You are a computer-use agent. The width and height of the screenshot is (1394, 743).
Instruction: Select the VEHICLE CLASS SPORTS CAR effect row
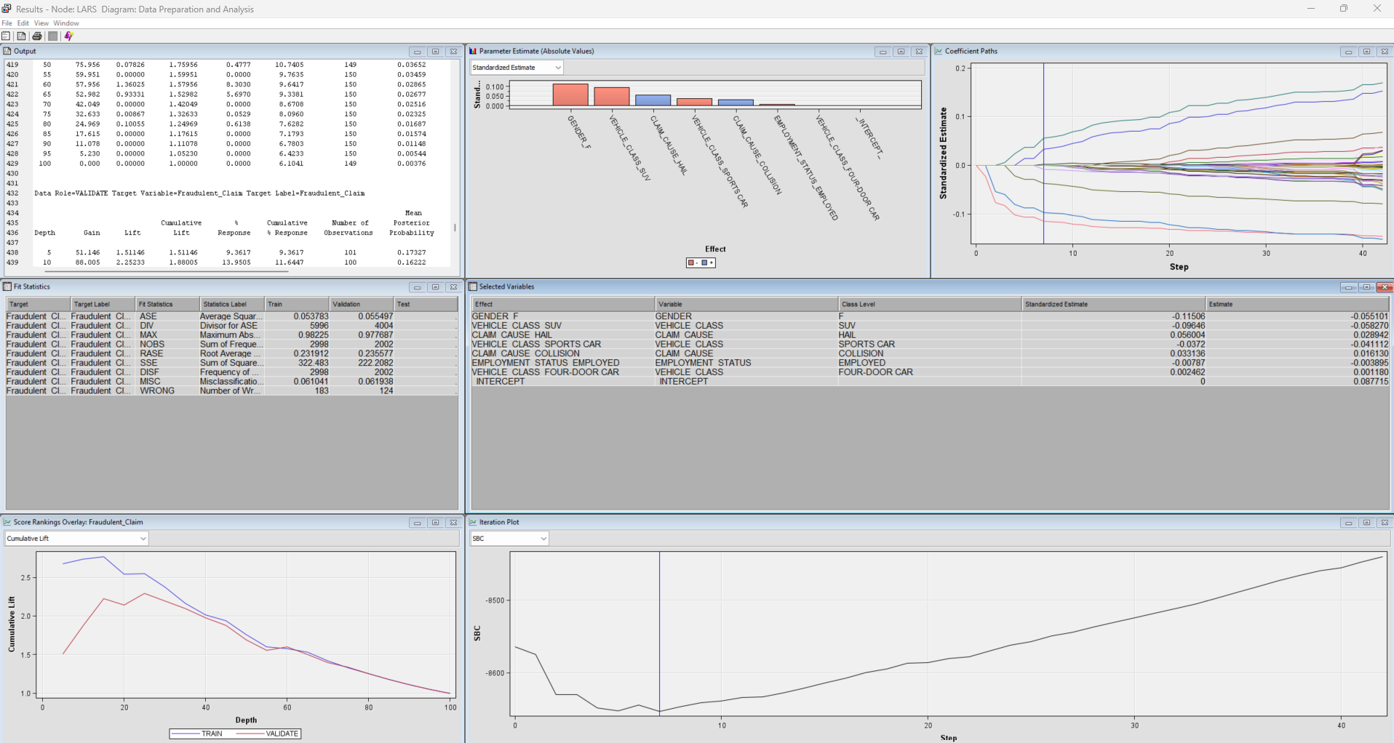click(x=930, y=345)
